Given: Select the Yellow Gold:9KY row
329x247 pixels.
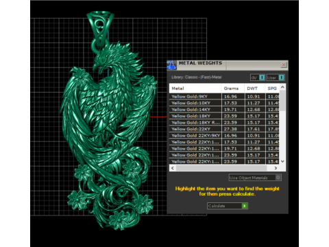Looking at the screenshot, I should click(224, 97).
